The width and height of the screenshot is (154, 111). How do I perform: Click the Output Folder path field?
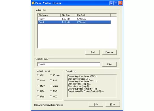[x=69, y=64]
